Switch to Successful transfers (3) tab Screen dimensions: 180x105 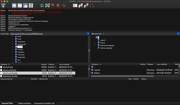[x=44, y=103]
